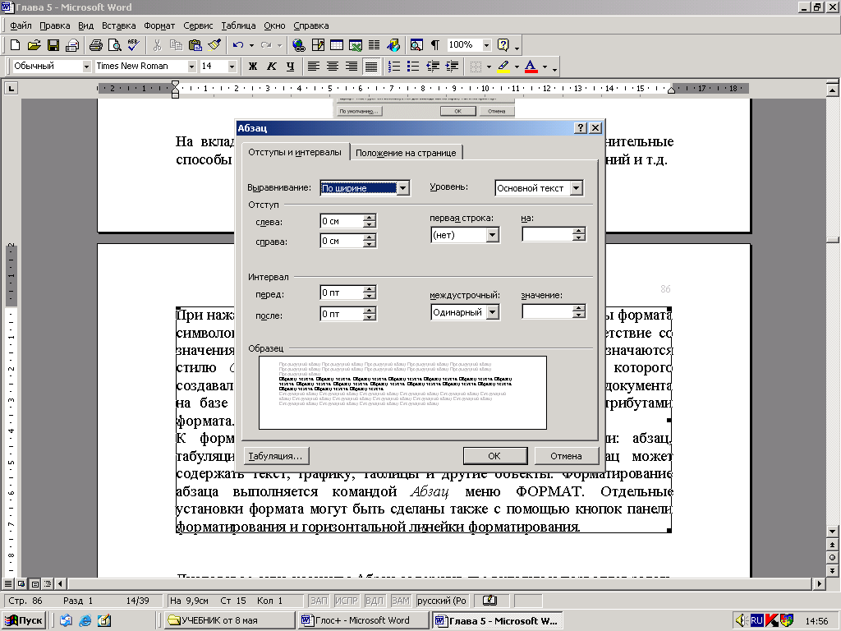Viewport: 841px width, 631px height.
Task: Open the zoom dropdown showing 100%
Action: click(486, 45)
